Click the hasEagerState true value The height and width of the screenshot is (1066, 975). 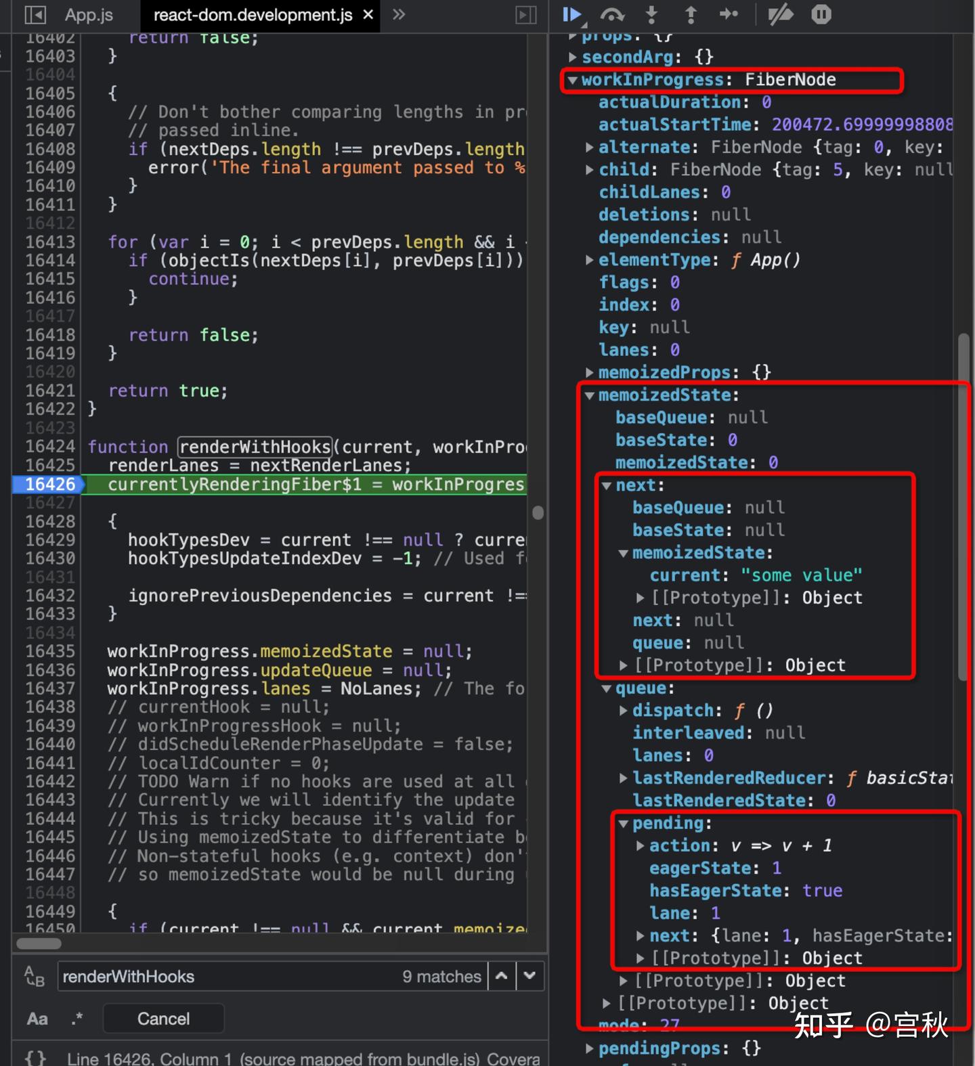[x=823, y=891]
